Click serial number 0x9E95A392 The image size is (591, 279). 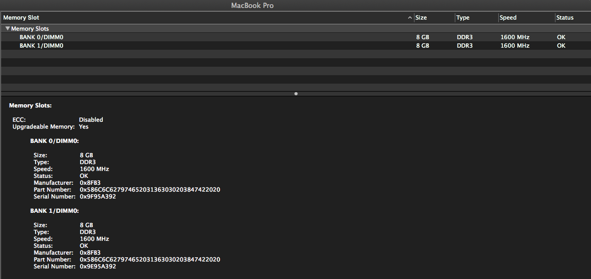click(98, 266)
